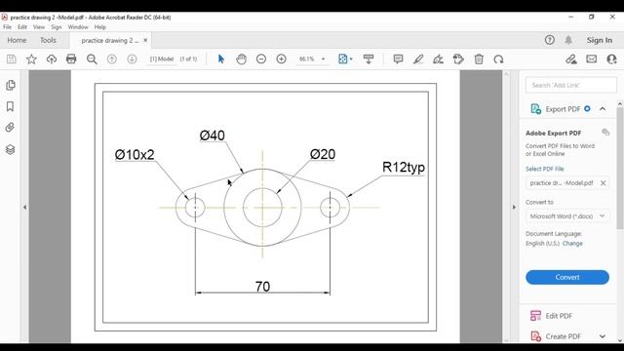Click the page number field

(x=162, y=58)
